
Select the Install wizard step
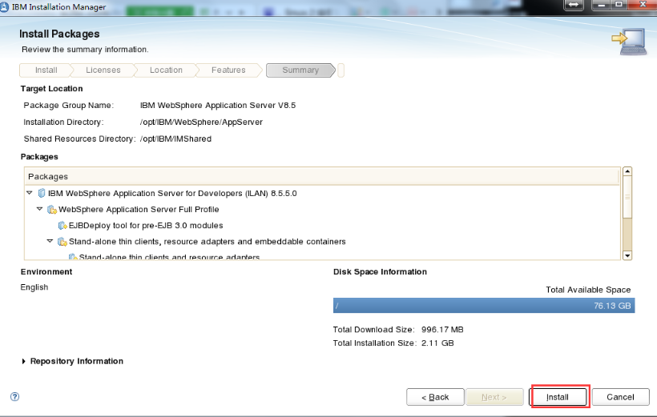(x=46, y=70)
